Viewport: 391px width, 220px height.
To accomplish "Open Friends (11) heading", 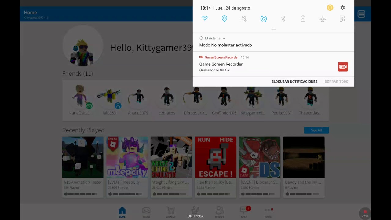I will pos(77,74).
